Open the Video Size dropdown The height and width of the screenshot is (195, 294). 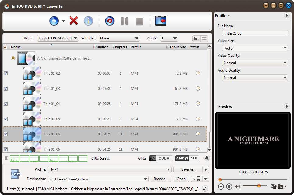pos(255,48)
